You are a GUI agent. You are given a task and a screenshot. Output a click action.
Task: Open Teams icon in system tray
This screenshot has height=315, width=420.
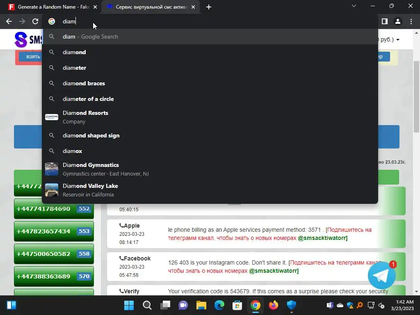[x=330, y=305]
